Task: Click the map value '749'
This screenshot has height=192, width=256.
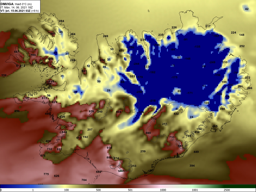Action: (51, 81)
